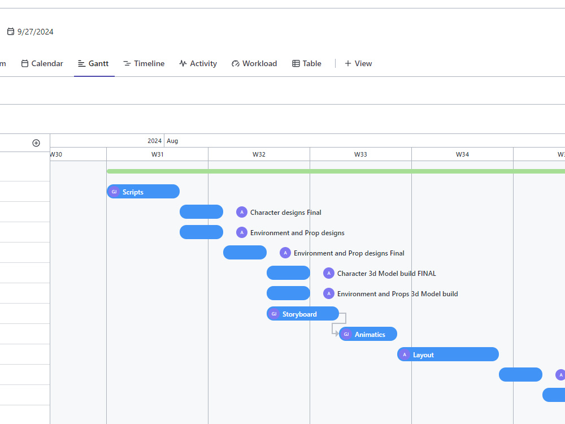Click the Environment and Prop designs Final label
Image resolution: width=565 pixels, height=424 pixels.
click(x=349, y=253)
